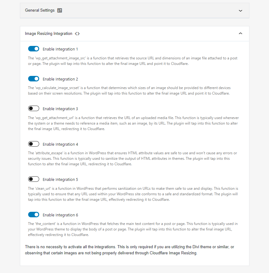Click the Enable Integration 2 label text

point(60,79)
